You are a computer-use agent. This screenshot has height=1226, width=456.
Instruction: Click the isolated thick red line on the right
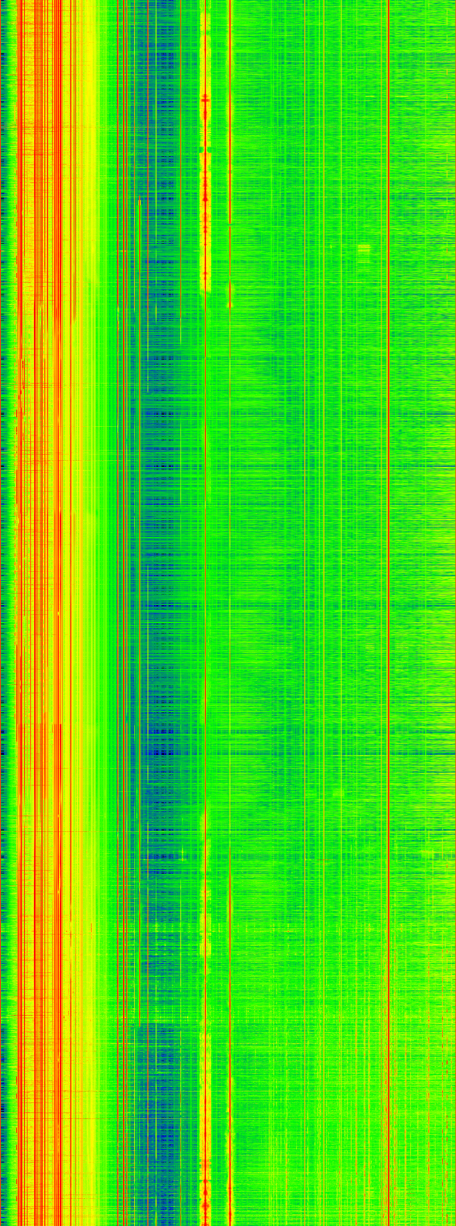[389, 571]
